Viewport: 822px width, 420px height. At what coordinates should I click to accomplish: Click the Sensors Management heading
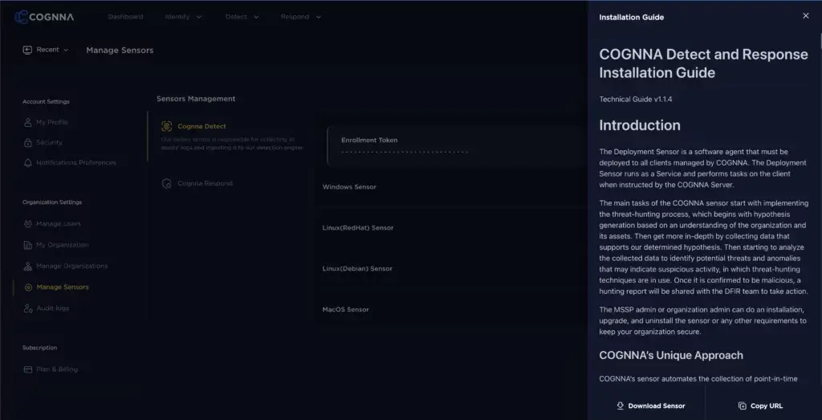click(x=196, y=99)
